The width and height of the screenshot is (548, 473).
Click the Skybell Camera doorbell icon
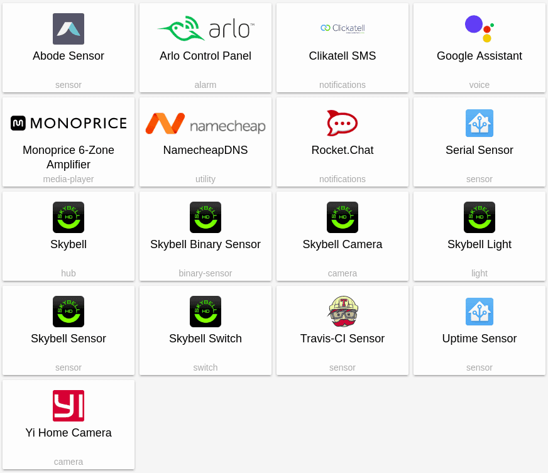click(x=342, y=217)
